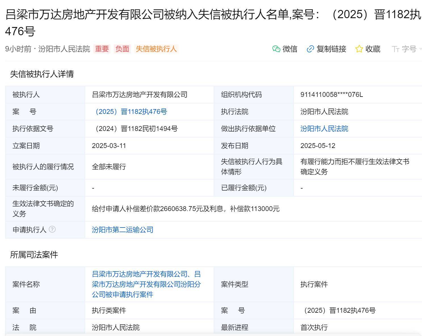This screenshot has height=336, width=422.
Task: Click the WeChat share icon
Action: point(276,49)
